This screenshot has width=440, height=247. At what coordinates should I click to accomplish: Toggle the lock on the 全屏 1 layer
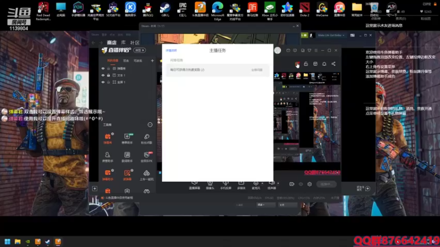pos(108,82)
